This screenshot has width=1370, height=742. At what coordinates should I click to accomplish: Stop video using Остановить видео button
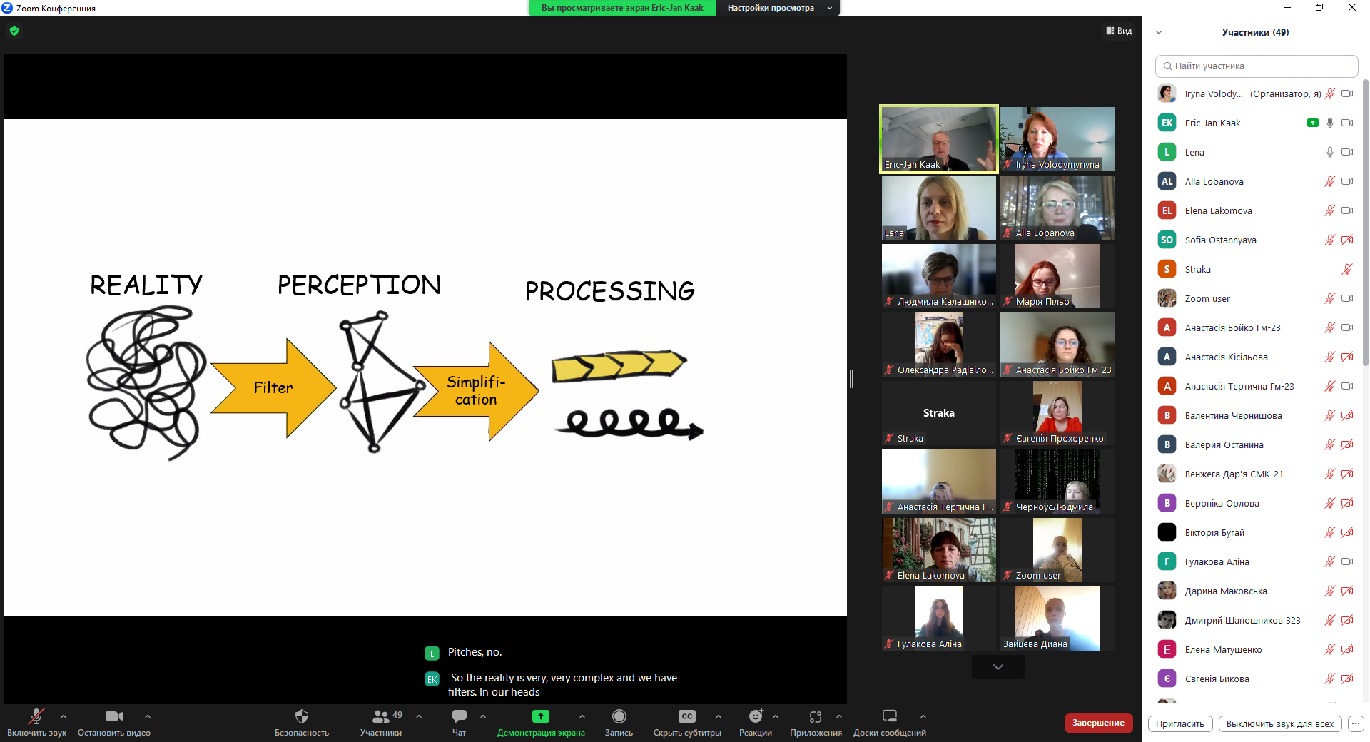point(113,716)
